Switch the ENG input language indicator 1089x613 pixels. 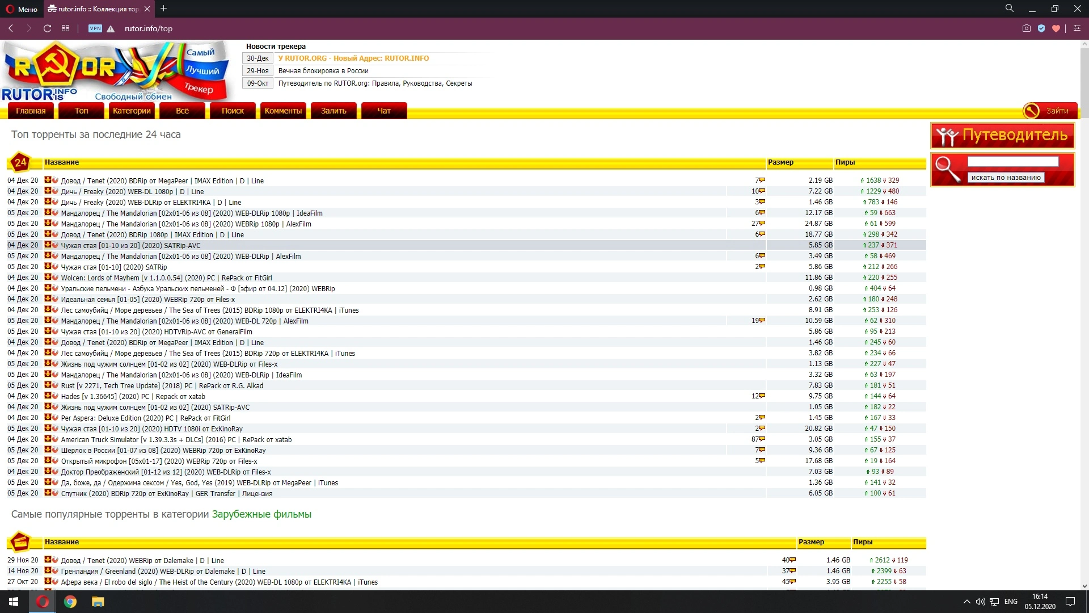1011,602
